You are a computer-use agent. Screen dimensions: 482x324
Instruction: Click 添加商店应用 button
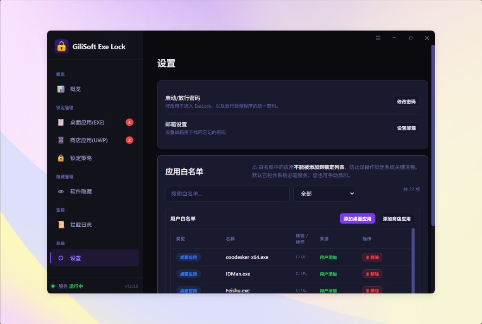coord(397,218)
